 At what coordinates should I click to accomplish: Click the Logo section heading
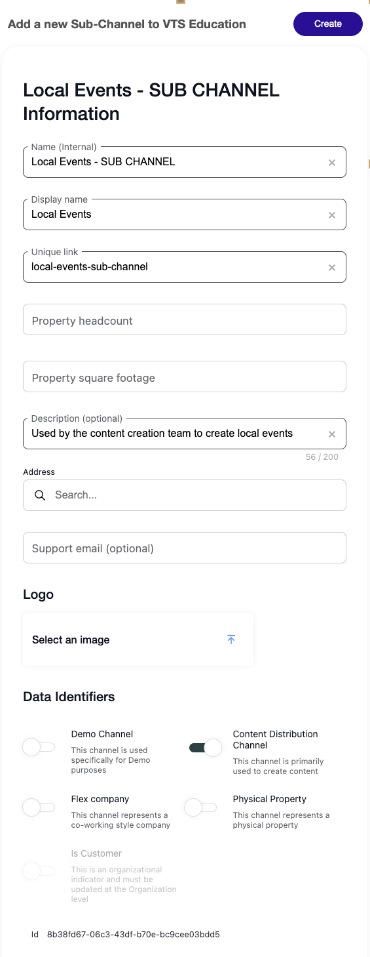[38, 594]
